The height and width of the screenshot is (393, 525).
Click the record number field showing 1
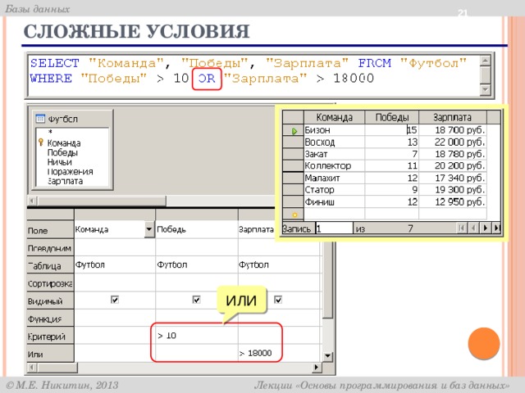[334, 228]
